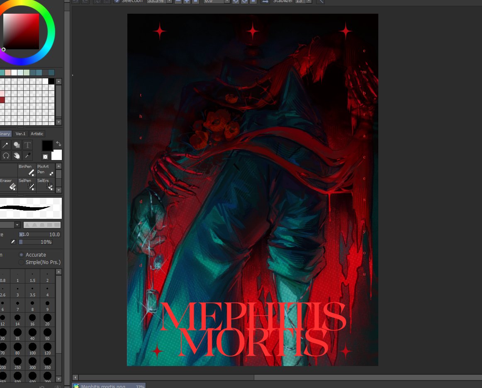Select the Magic Wand tool
The image size is (482, 388).
click(x=5, y=145)
